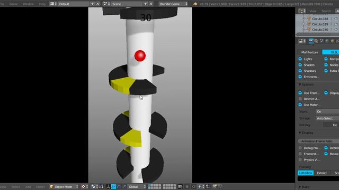Screen dimensions: 339x190
Task: Toggle visibility of Circulo.028
Action: click(x=336, y=19)
